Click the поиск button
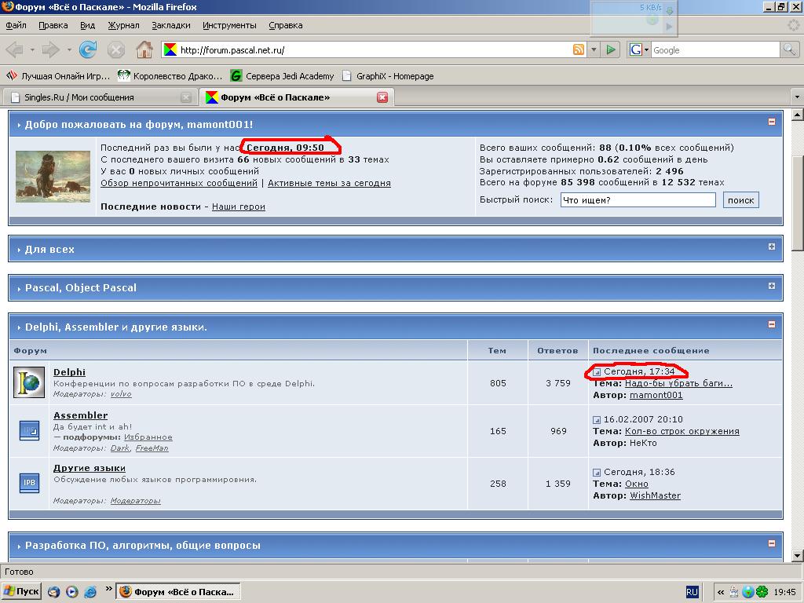 (x=740, y=200)
